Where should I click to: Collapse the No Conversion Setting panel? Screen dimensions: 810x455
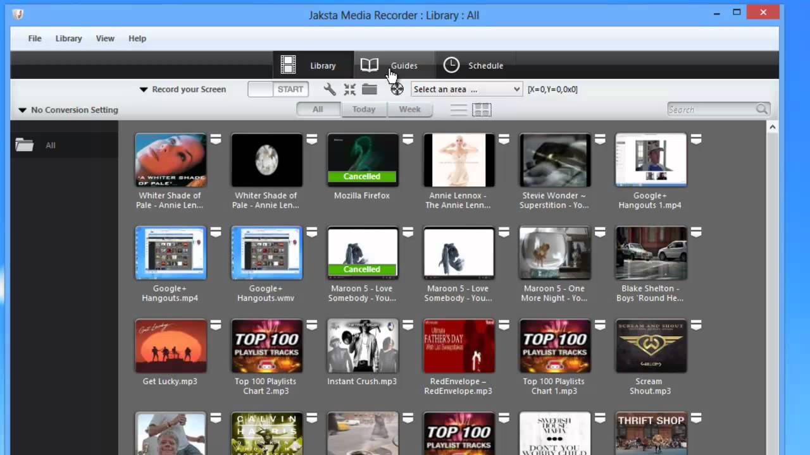[x=22, y=109]
